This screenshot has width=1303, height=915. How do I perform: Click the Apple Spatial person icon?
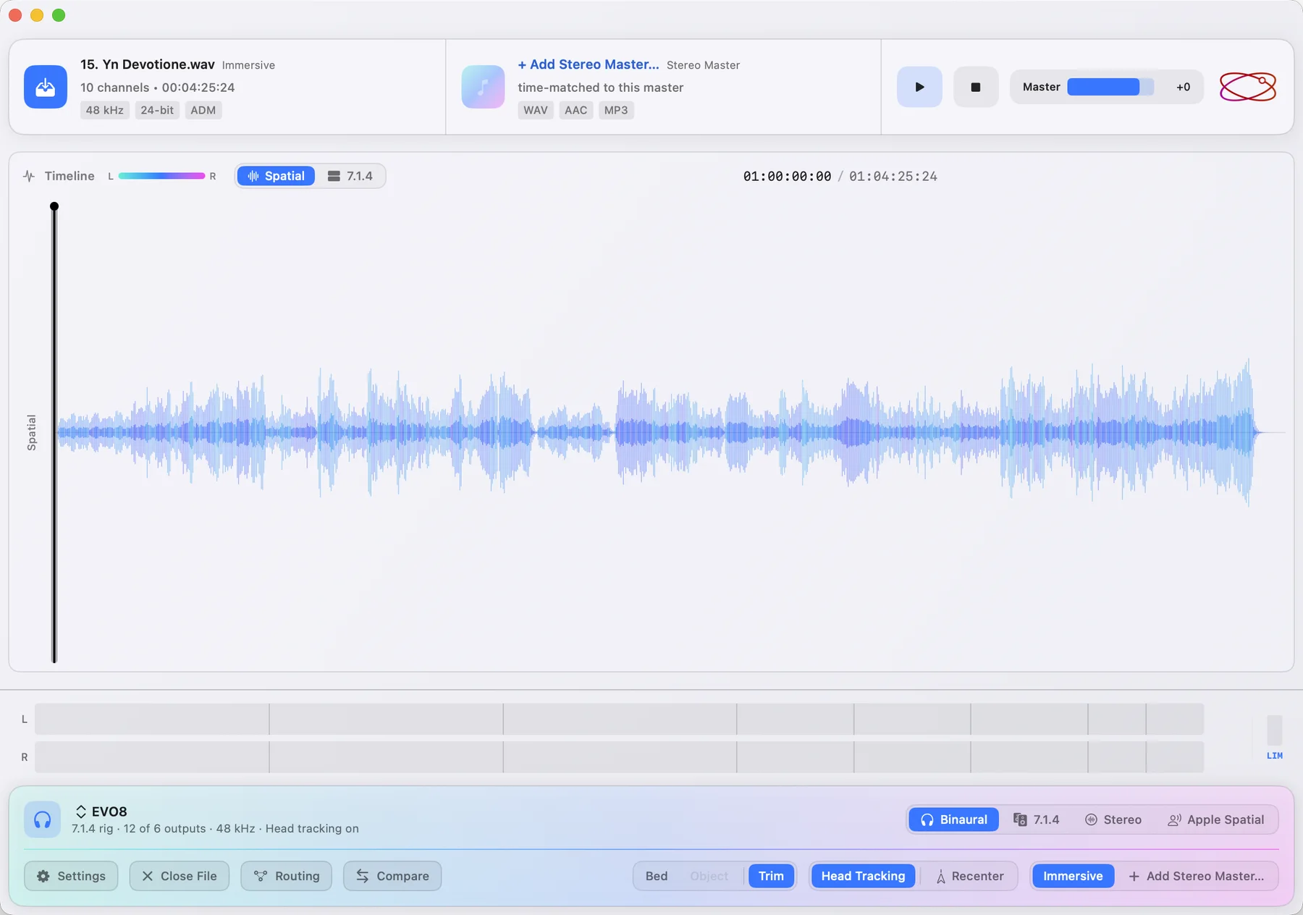(x=1174, y=819)
